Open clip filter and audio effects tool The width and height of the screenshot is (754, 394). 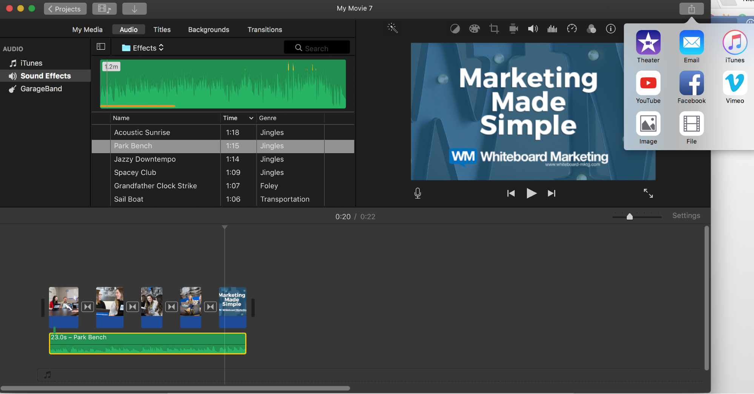(x=591, y=29)
